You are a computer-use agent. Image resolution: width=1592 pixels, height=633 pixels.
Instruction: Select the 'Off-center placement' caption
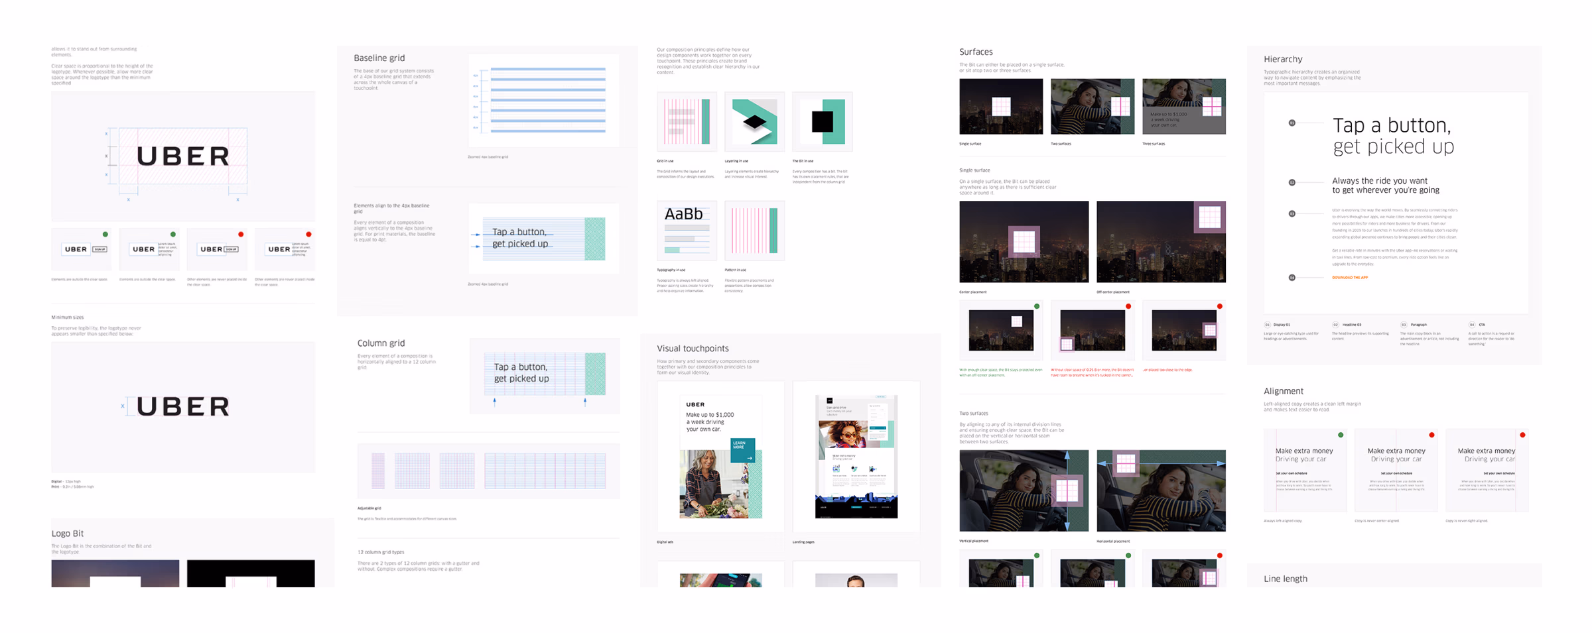click(1113, 292)
